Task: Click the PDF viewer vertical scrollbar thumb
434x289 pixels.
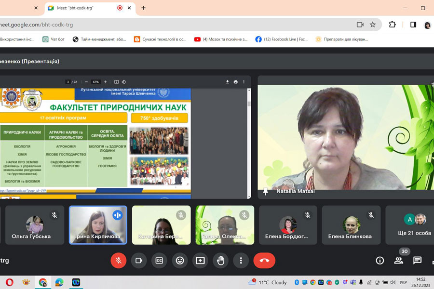Action: pyautogui.click(x=249, y=104)
